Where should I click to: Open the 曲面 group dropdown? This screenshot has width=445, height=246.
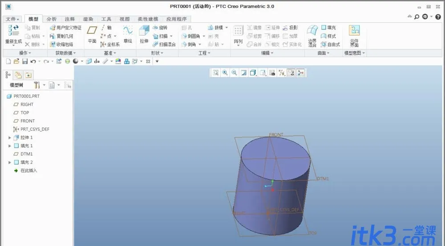coord(324,53)
